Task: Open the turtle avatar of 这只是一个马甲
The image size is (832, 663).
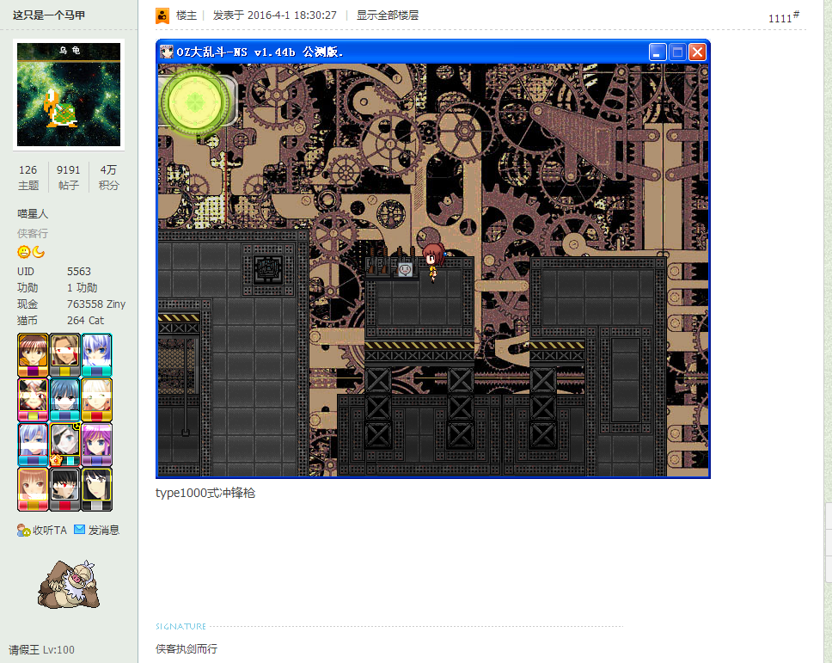Action: [69, 95]
